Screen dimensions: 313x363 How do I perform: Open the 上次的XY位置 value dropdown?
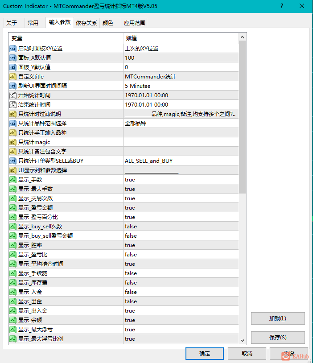181,49
